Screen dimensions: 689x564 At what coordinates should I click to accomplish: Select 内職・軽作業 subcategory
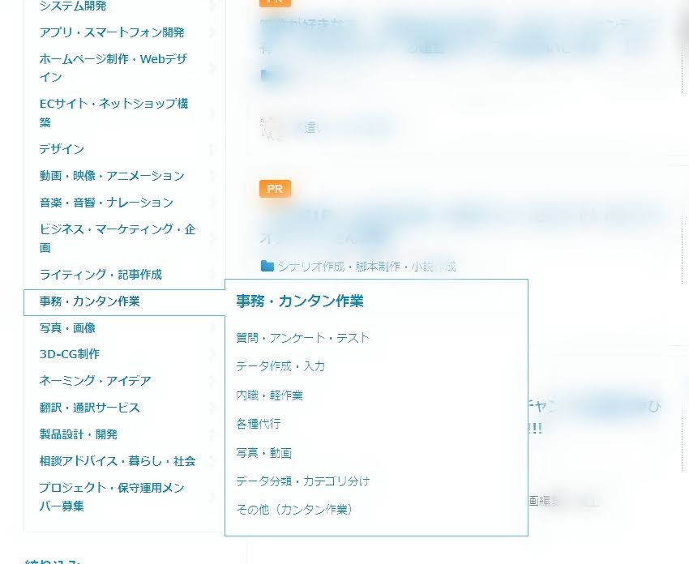click(269, 395)
